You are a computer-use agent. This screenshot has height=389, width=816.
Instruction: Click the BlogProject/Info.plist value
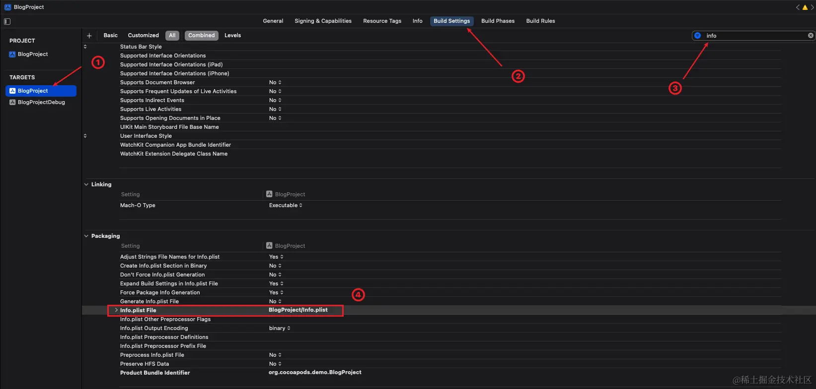(298, 310)
